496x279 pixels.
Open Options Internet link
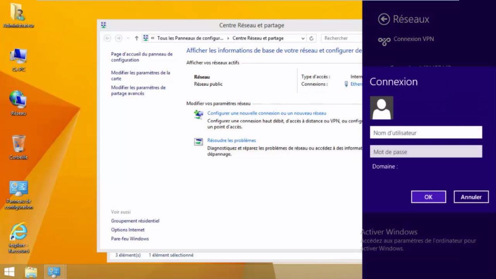[127, 229]
